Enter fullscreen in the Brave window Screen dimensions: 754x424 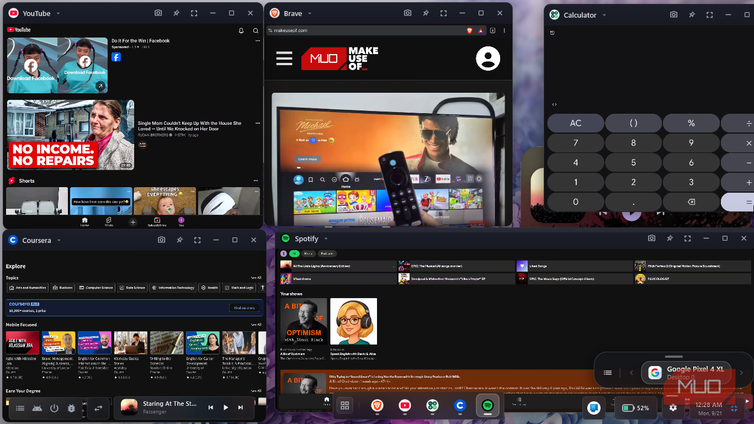tap(444, 13)
